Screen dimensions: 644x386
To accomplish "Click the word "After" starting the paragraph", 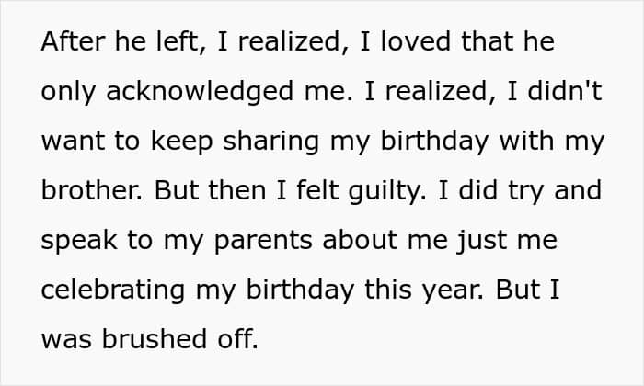I will [73, 41].
